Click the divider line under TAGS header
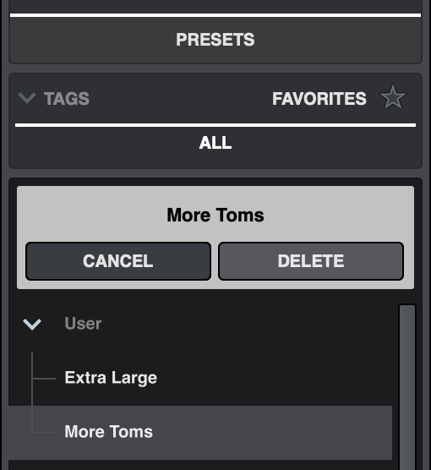 coord(215,125)
